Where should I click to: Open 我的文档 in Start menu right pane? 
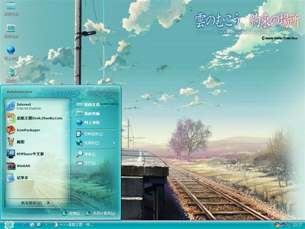click(88, 105)
